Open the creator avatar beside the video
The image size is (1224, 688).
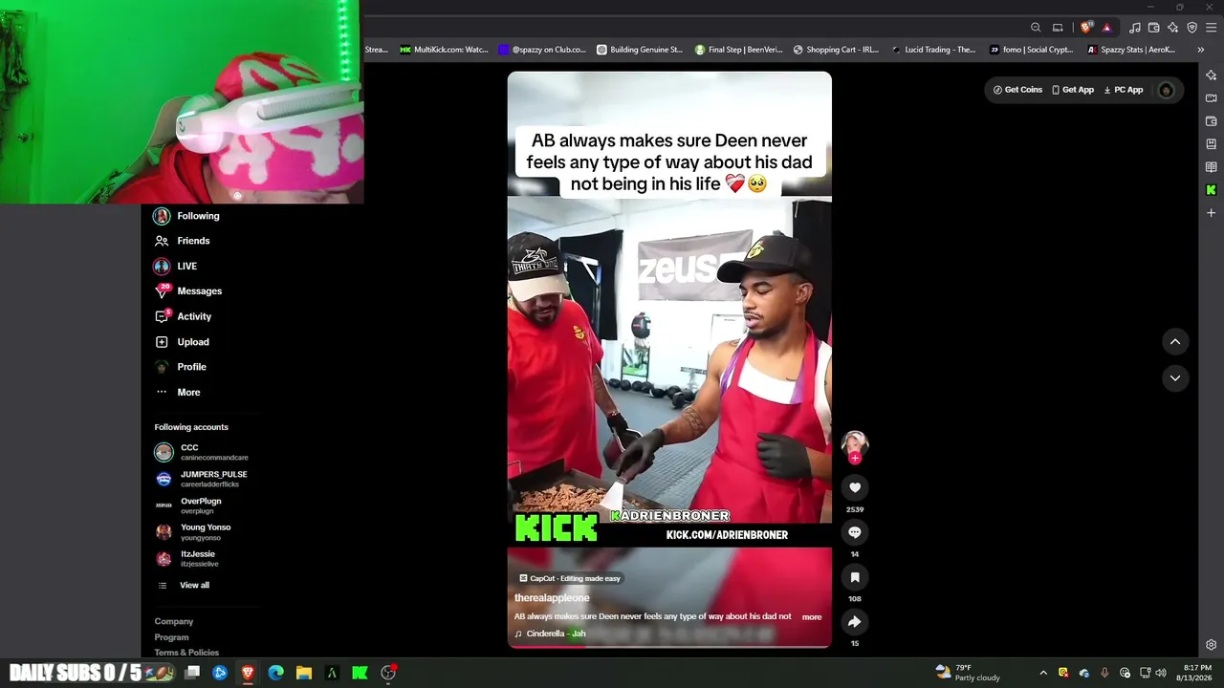(855, 442)
